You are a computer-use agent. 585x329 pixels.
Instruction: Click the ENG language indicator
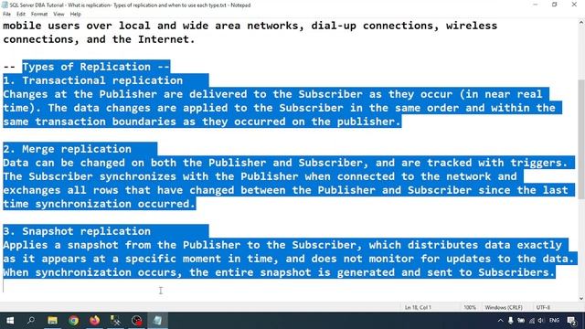coord(554,321)
